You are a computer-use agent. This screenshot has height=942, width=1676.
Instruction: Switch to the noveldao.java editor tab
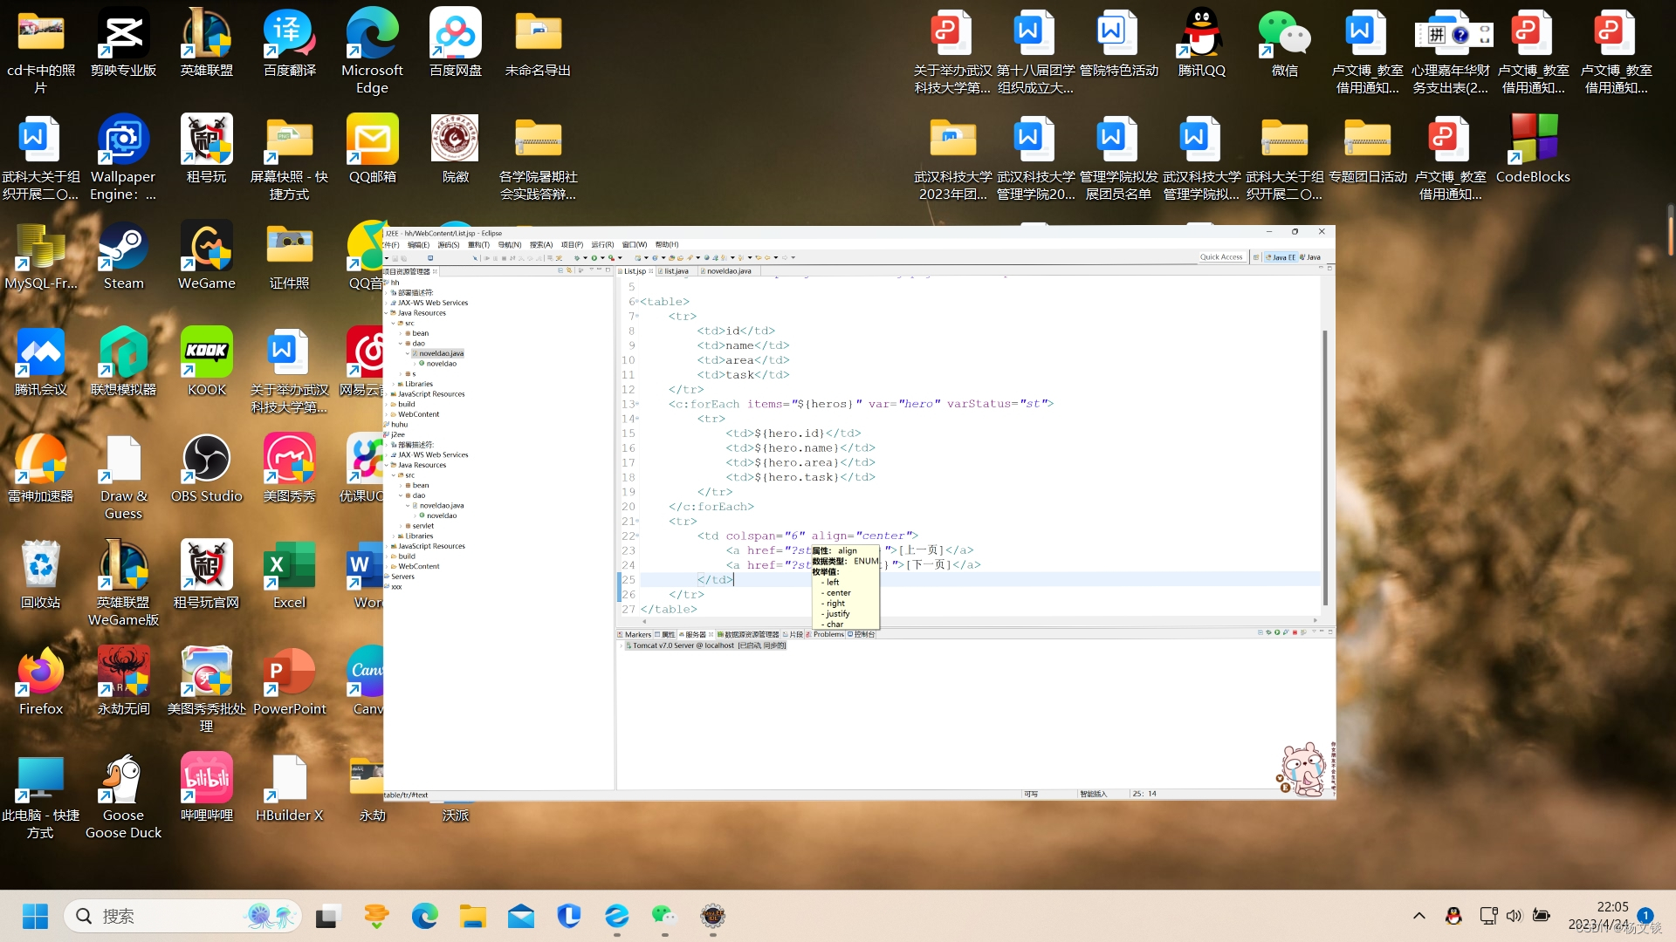pyautogui.click(x=729, y=271)
